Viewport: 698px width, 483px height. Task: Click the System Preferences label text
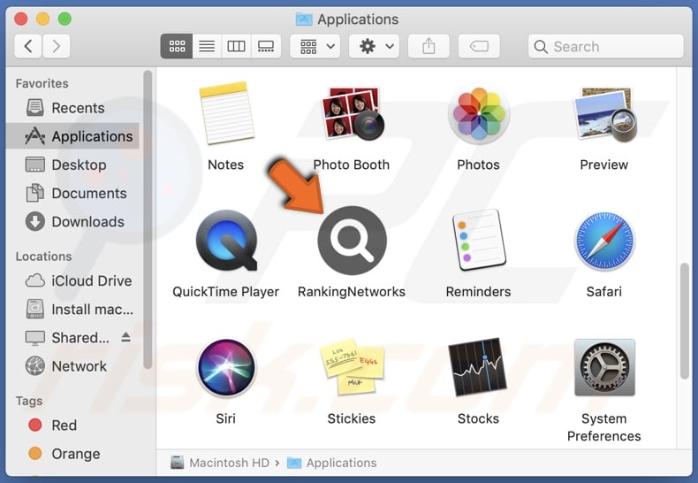(x=604, y=427)
